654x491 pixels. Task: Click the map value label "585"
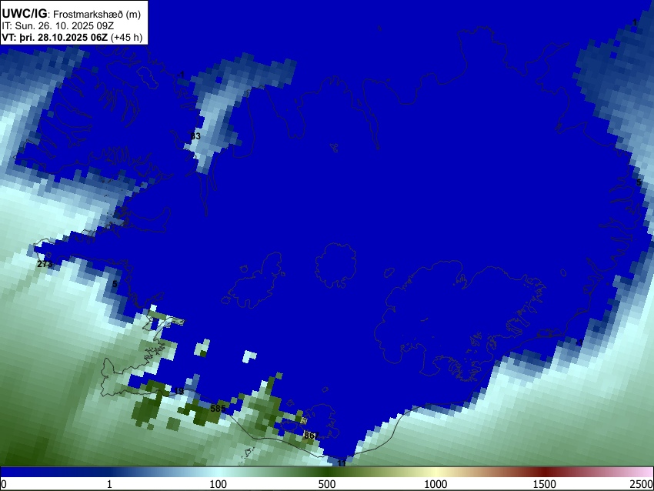[218, 409]
